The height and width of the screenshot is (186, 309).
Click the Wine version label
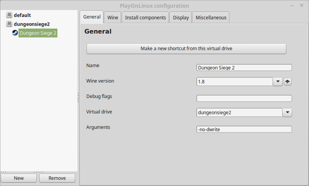100,81
